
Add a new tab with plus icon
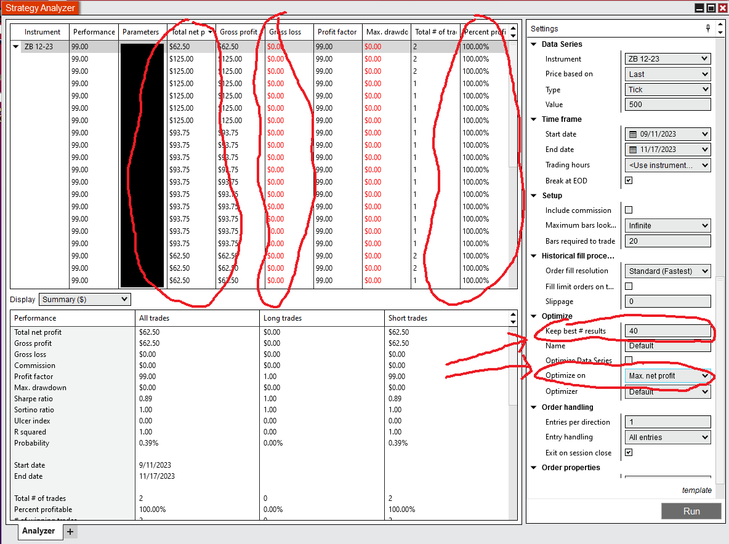pyautogui.click(x=70, y=532)
